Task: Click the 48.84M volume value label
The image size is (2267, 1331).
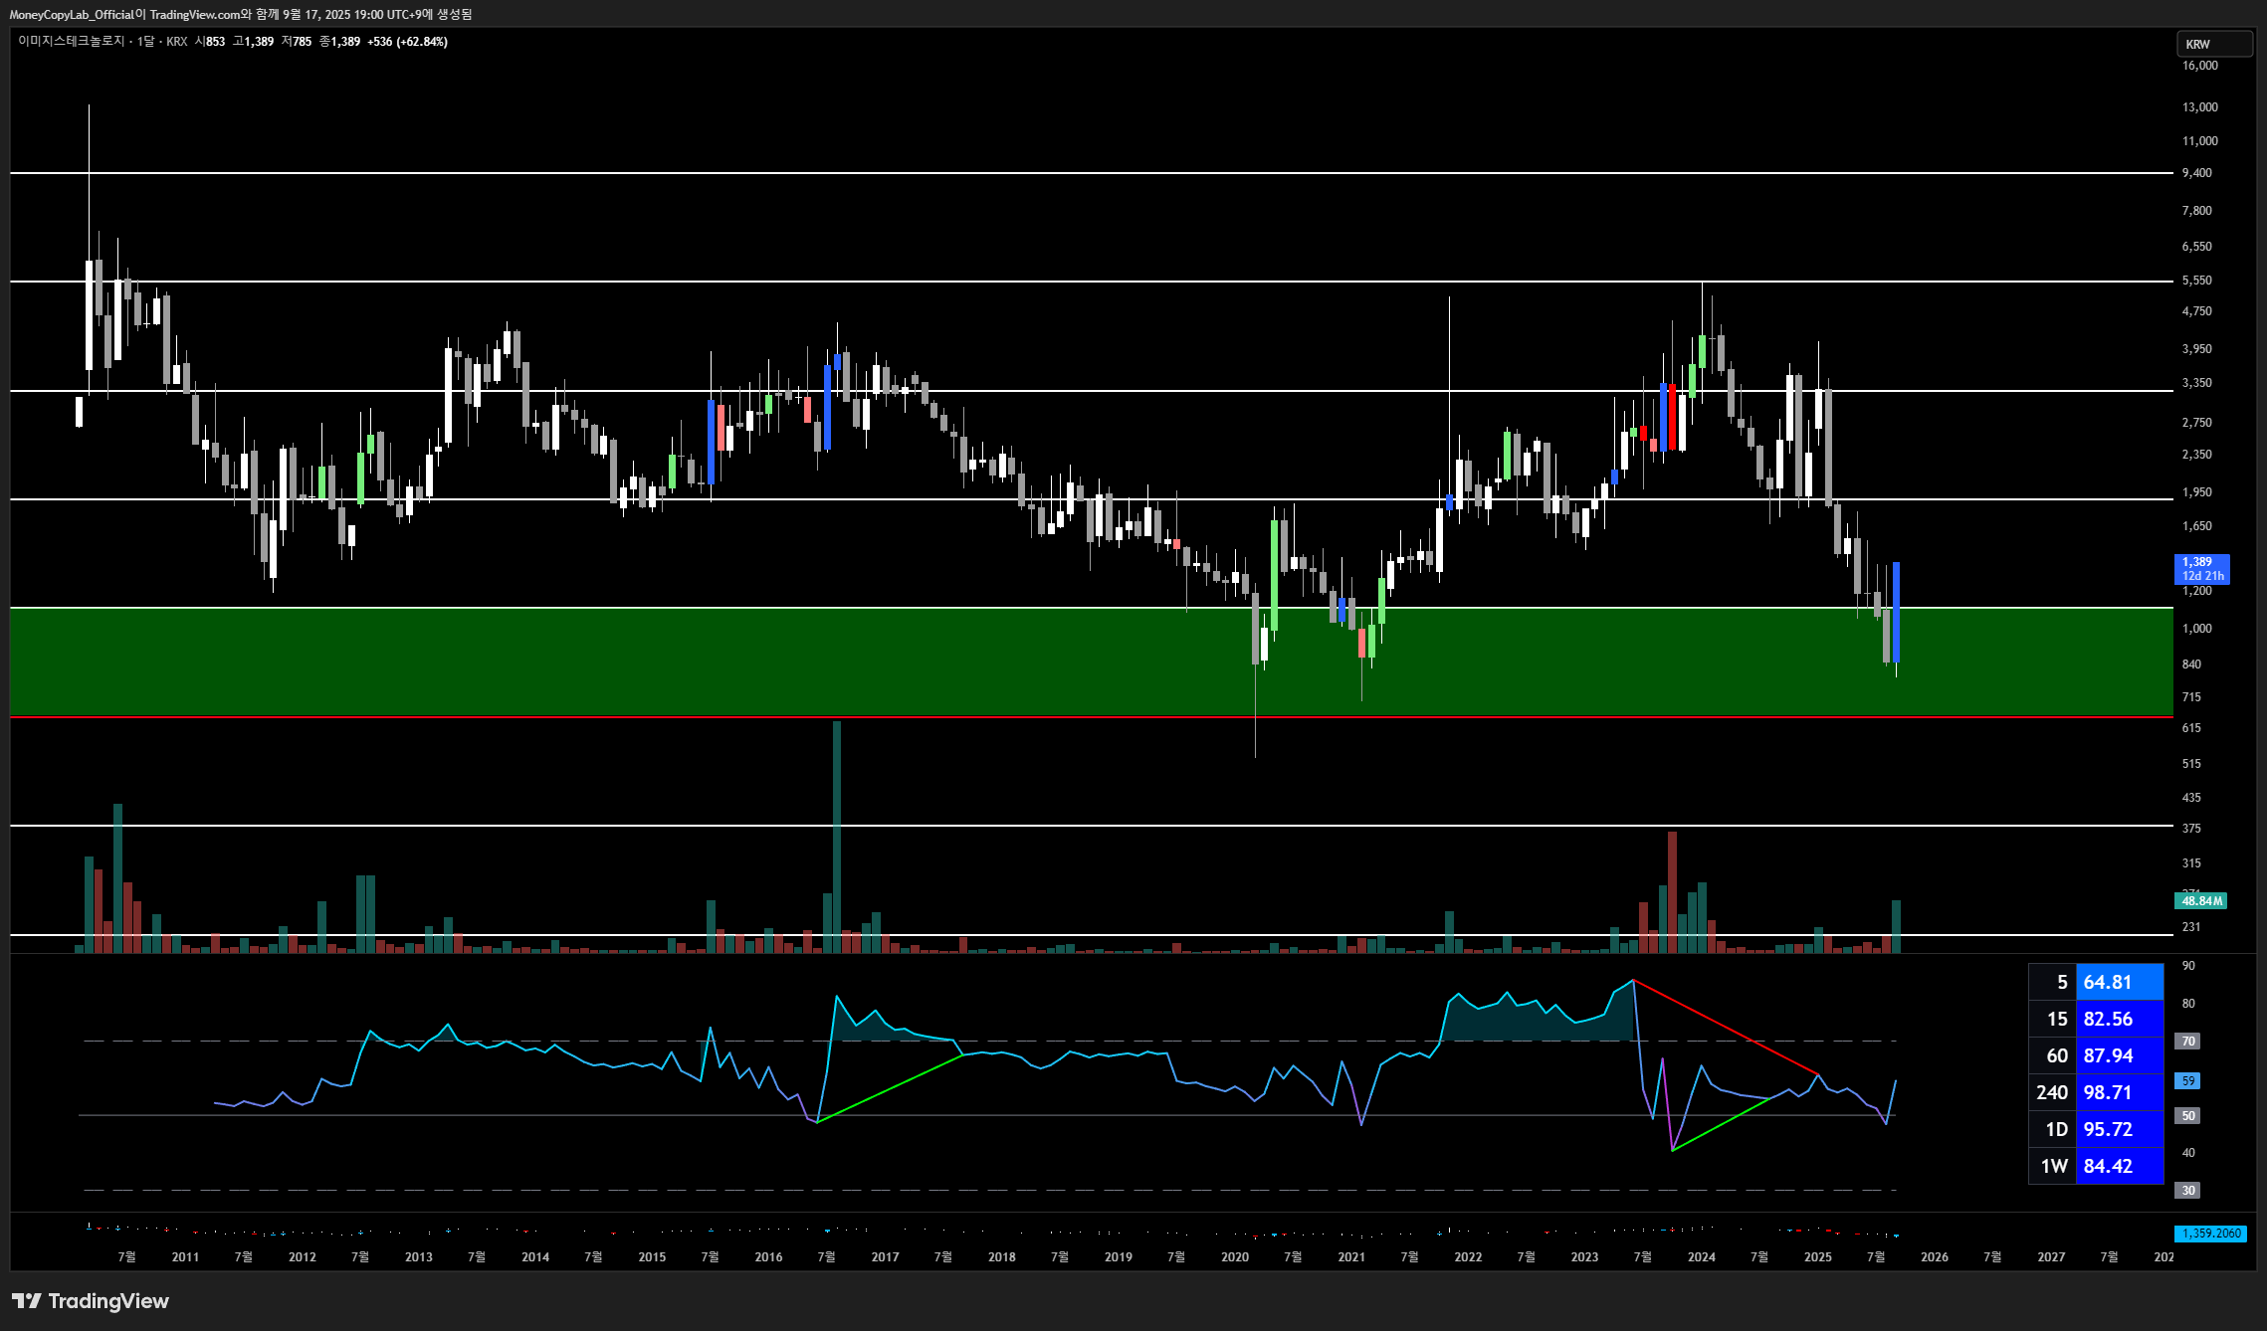Action: click(x=2200, y=901)
